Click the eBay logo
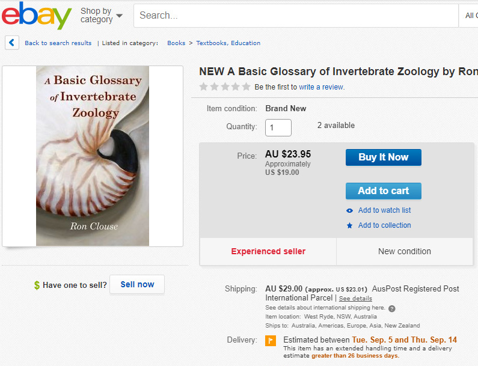 point(37,16)
